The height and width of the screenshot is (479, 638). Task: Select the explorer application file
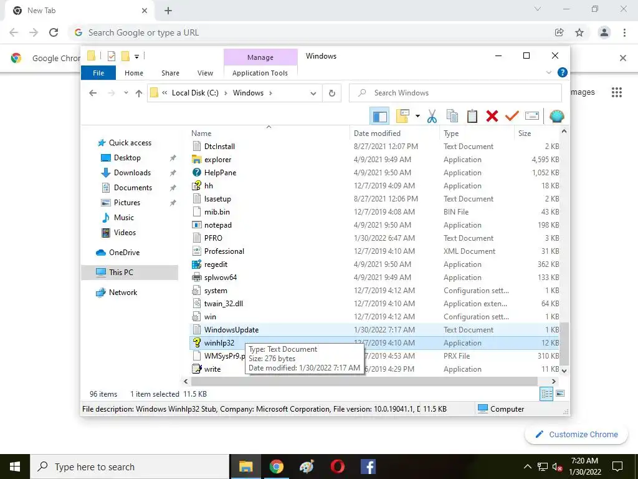point(374,160)
